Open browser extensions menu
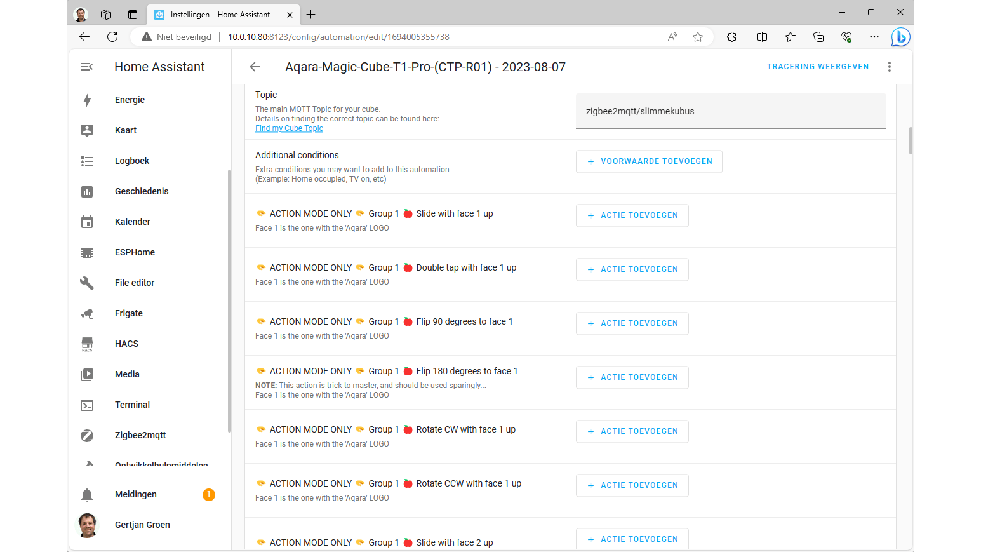The image size is (981, 552). point(731,37)
